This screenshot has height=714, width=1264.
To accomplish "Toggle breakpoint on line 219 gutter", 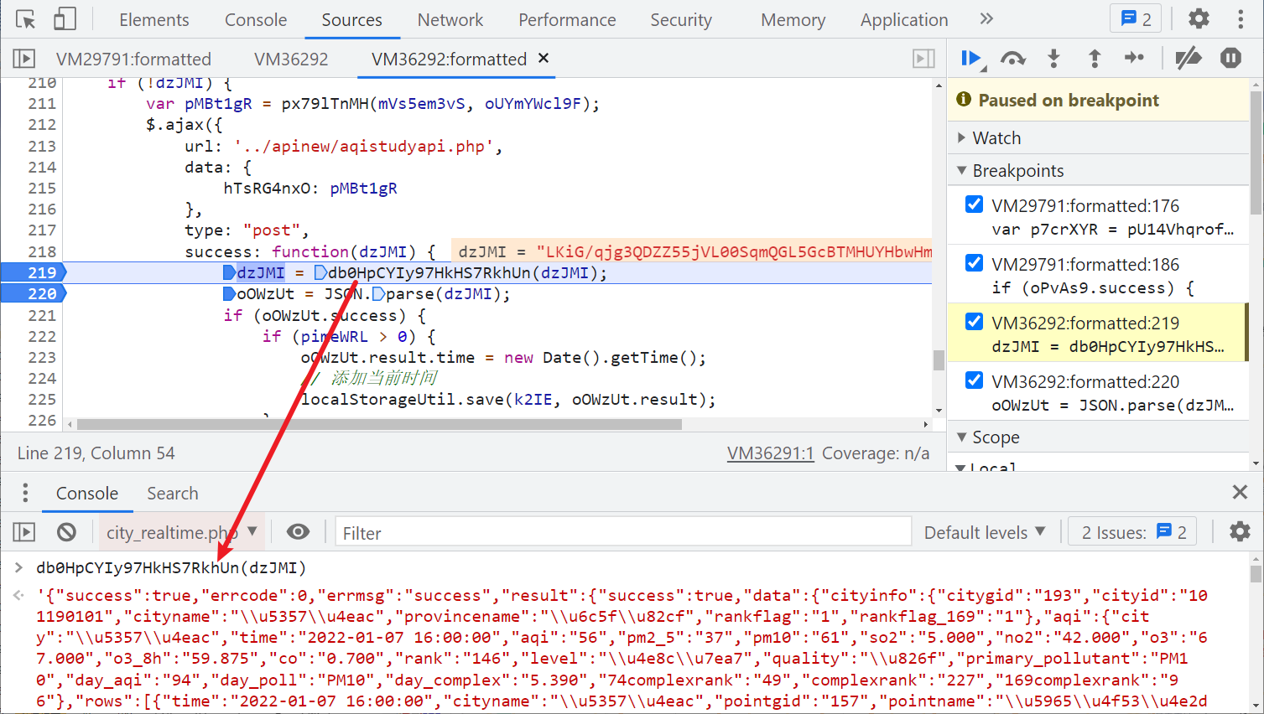I will click(34, 272).
